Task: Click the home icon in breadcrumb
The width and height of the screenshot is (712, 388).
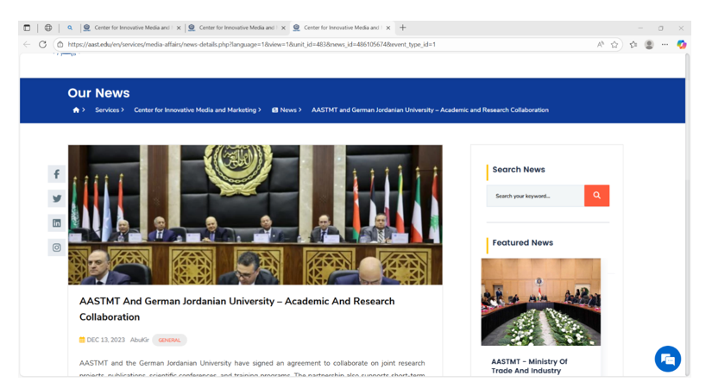Action: tap(76, 110)
